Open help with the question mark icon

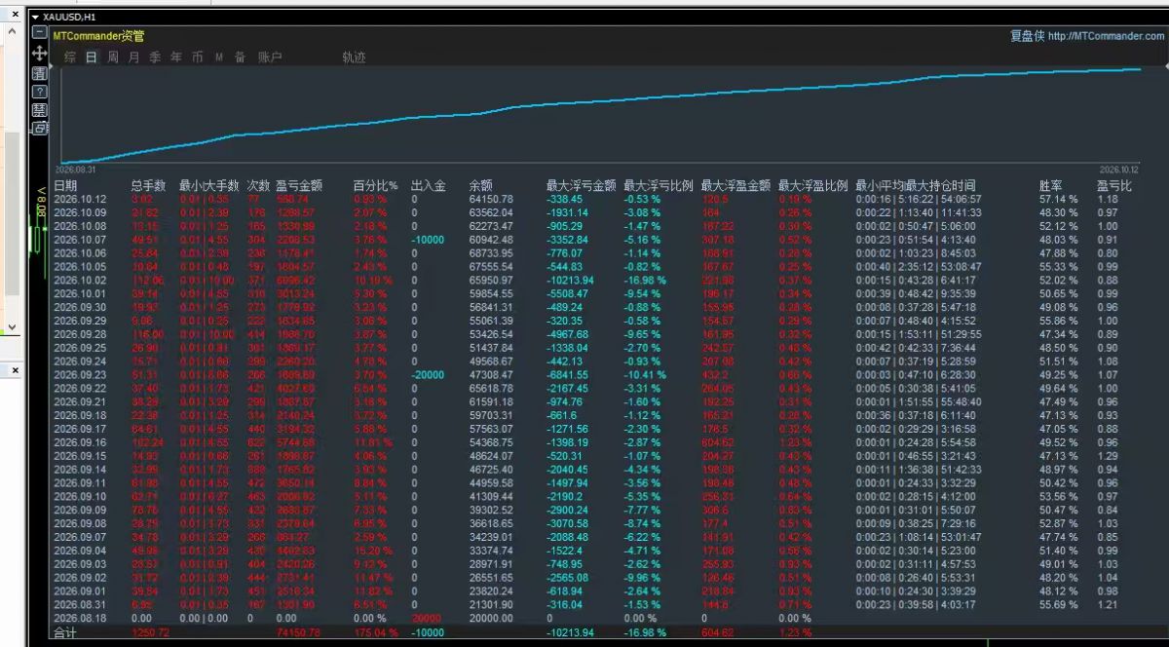click(x=40, y=92)
